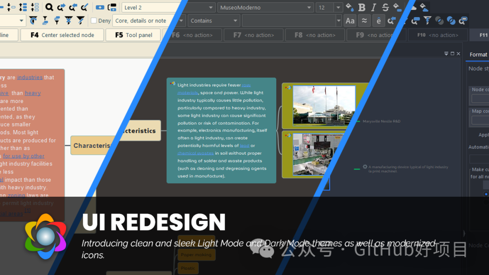Toggle Italic formatting
Screen dimensions: 489x275
[x=374, y=7]
